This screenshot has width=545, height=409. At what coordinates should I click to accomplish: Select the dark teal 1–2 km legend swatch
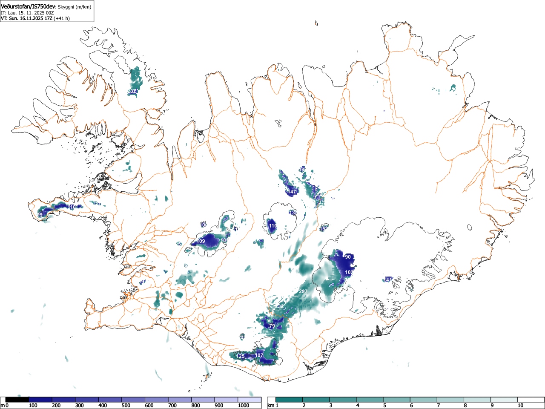[x=289, y=400]
